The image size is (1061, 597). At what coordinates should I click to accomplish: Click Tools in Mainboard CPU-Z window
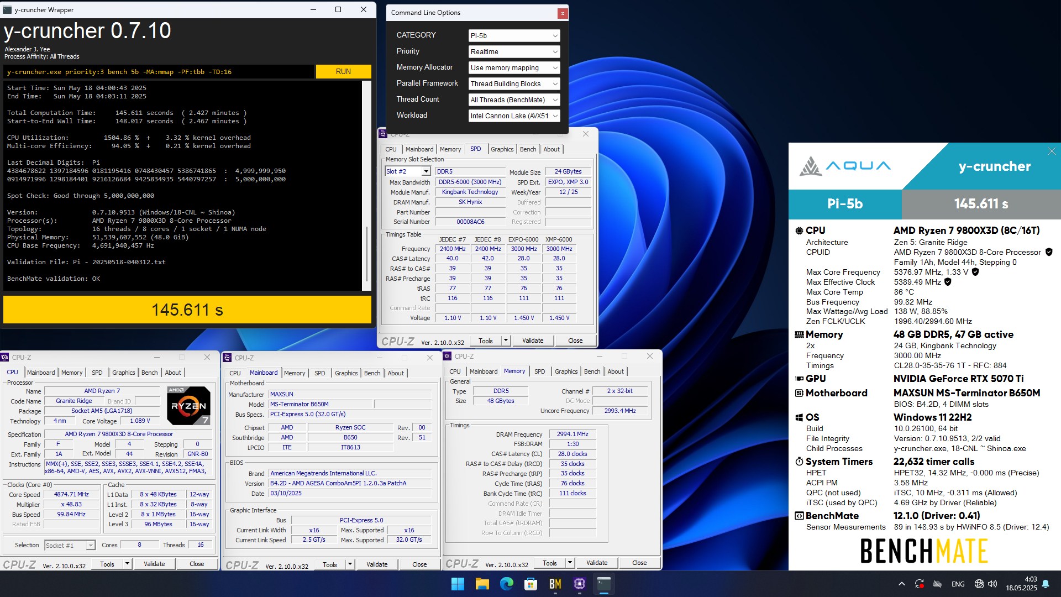(330, 564)
